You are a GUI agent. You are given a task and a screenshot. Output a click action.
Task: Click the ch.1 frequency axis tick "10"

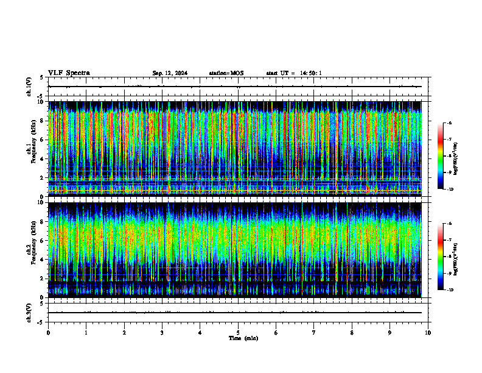(41, 102)
